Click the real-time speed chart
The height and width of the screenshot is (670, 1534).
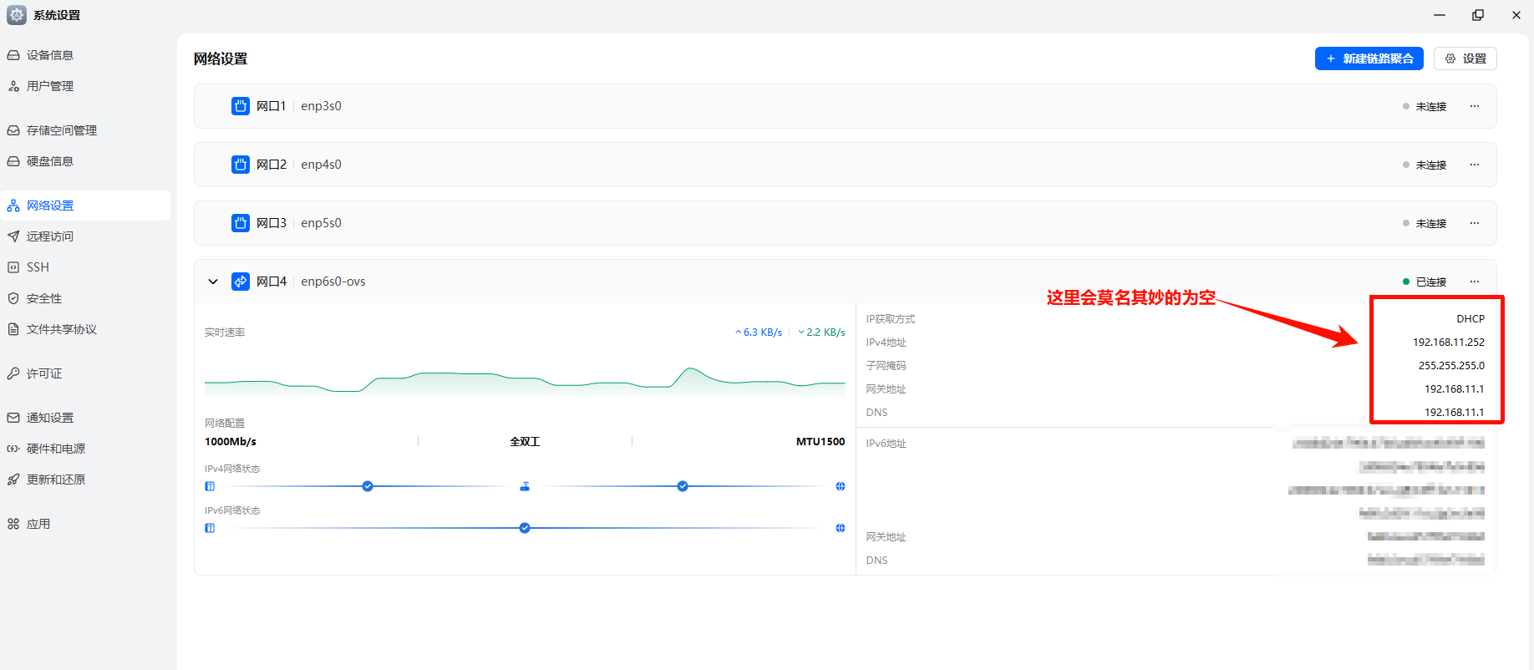[x=525, y=380]
